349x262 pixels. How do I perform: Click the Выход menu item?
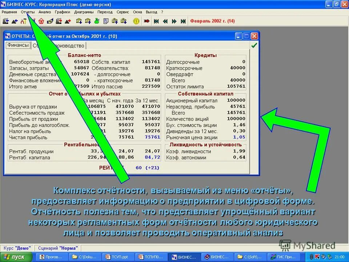click(x=151, y=12)
